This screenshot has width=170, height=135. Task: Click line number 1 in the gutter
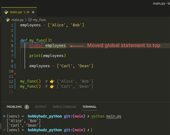[x=12, y=25]
